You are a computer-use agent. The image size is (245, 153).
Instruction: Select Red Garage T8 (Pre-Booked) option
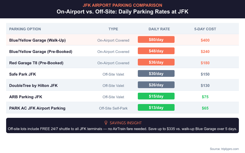(36, 63)
